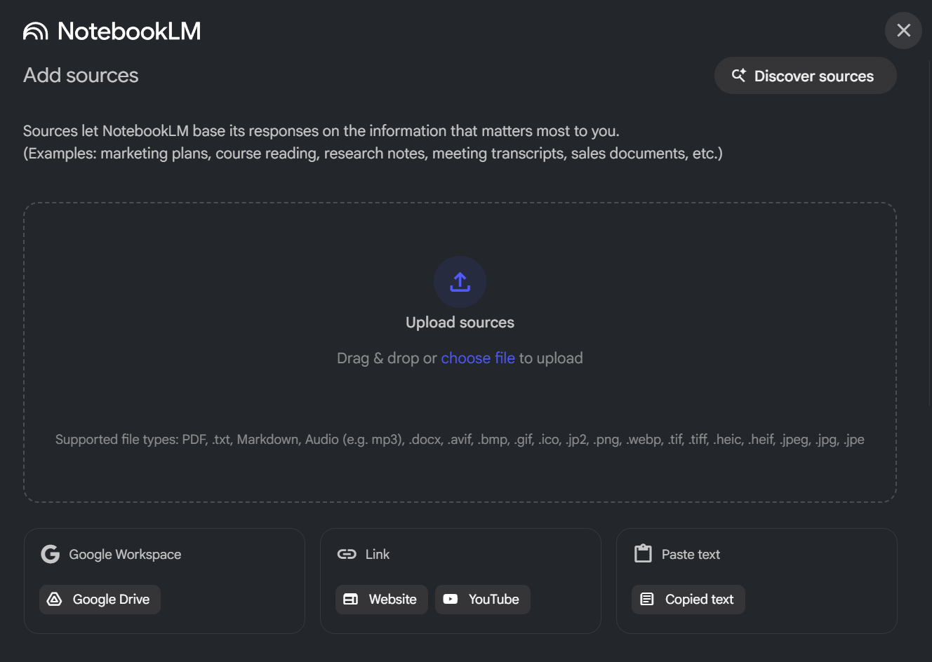Close the Add sources dialog
This screenshot has height=662, width=932.
903,31
